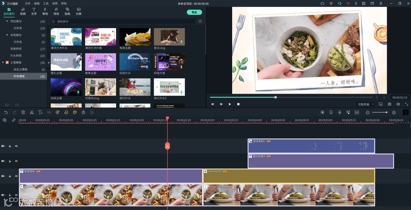This screenshot has width=411, height=210.
Task: Step back to previous frame
Action: point(213,104)
